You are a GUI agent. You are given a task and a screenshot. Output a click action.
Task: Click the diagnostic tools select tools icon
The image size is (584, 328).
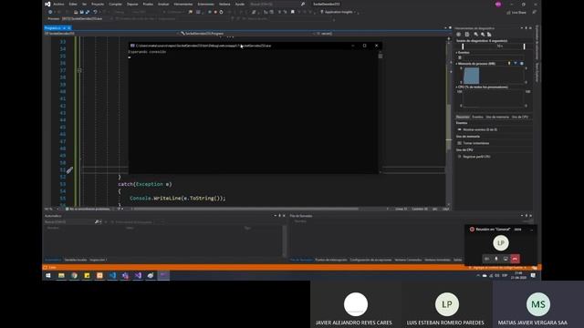pos(466,35)
